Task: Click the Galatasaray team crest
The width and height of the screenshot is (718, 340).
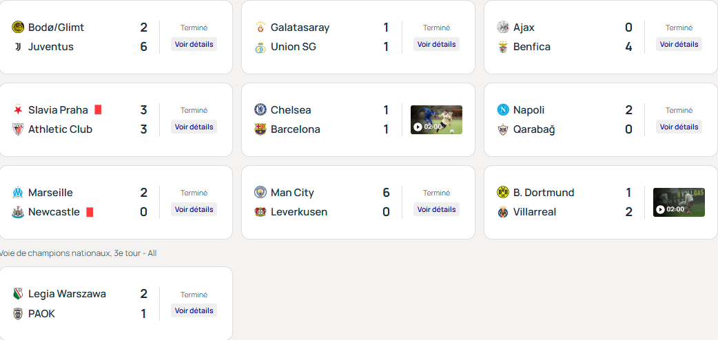Action: coord(260,28)
